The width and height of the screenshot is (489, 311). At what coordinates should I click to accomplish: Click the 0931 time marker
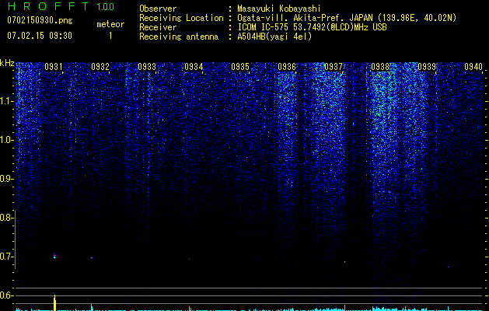click(x=54, y=66)
